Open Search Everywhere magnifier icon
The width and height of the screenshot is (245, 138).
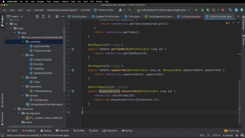tap(230, 10)
